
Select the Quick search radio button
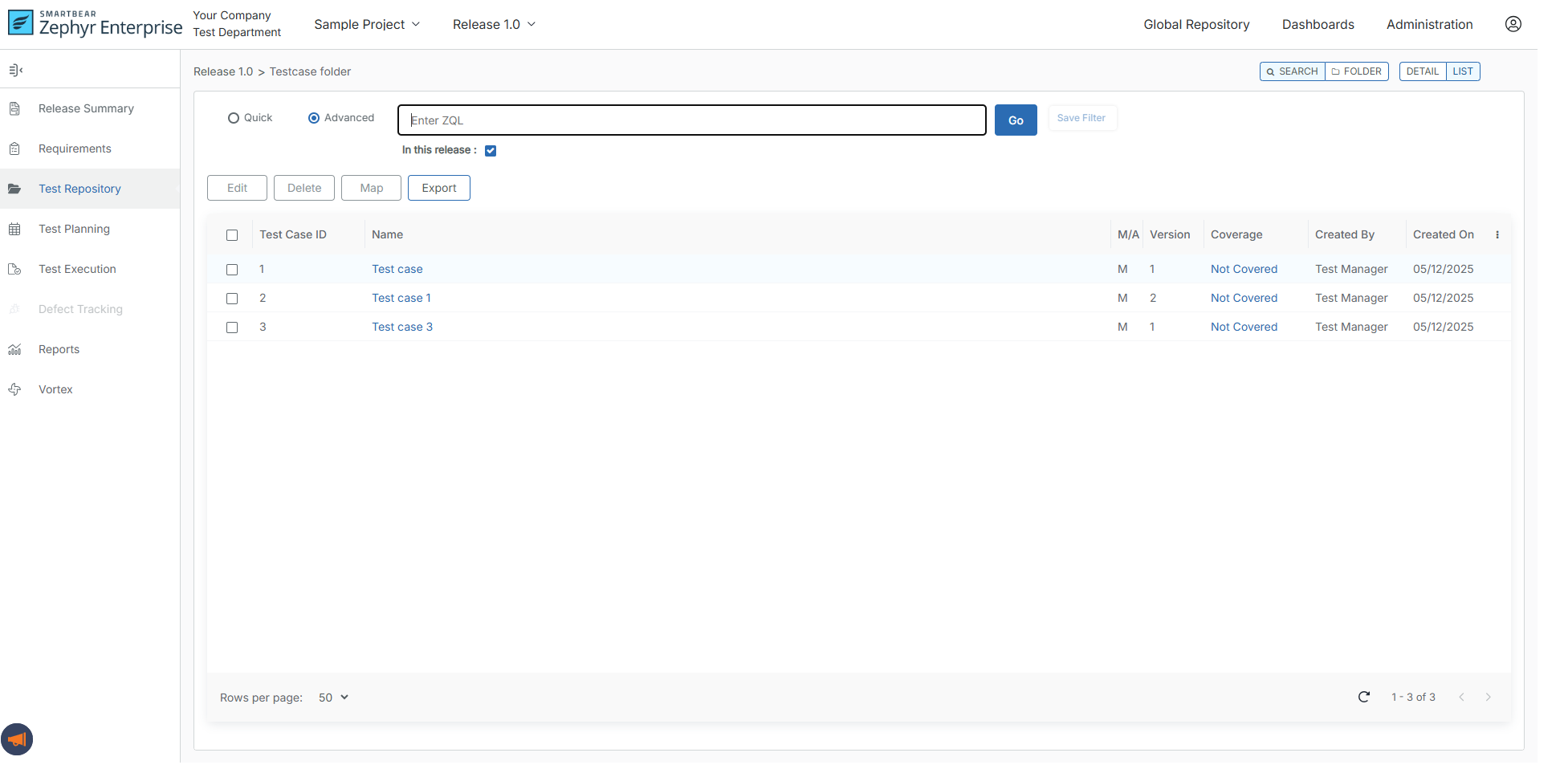coord(234,118)
